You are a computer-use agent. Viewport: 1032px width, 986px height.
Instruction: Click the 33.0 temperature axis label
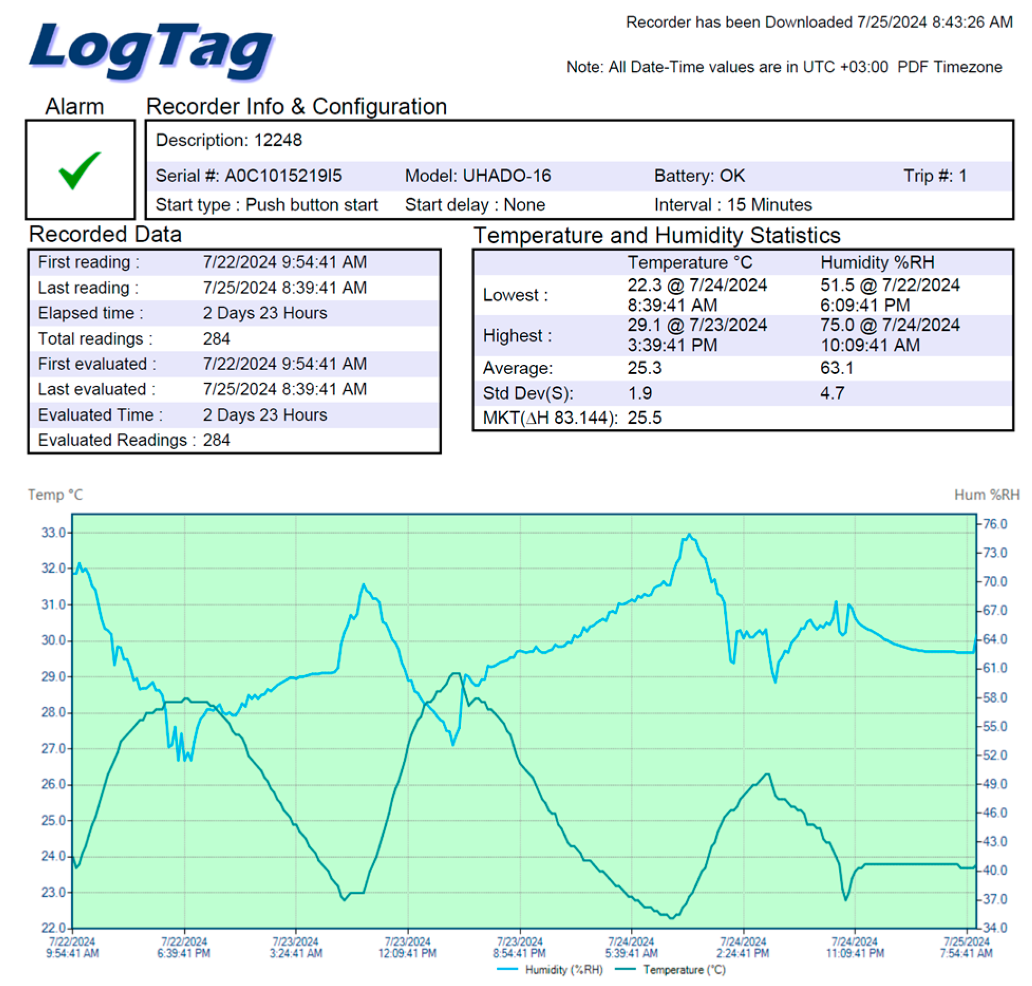(x=53, y=533)
